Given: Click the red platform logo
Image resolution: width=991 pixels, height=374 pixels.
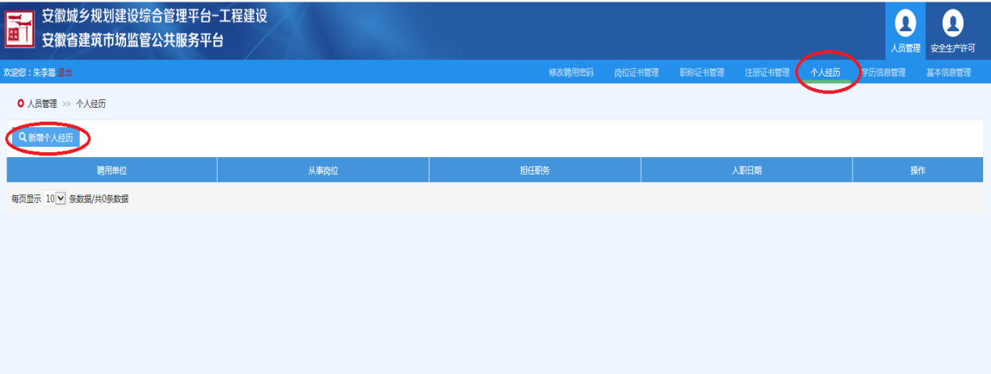Looking at the screenshot, I should 19,29.
